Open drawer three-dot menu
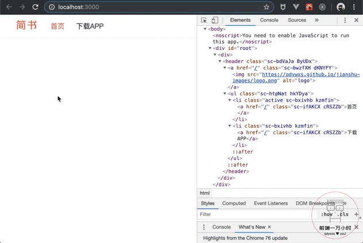This screenshot has height=243, width=363. 204,227
